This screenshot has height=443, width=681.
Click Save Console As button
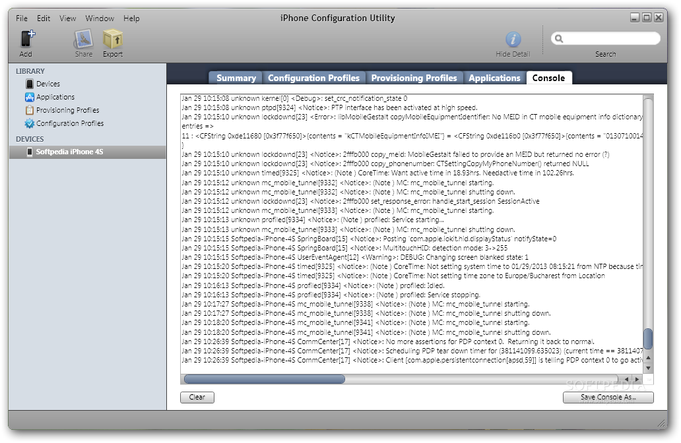click(608, 397)
